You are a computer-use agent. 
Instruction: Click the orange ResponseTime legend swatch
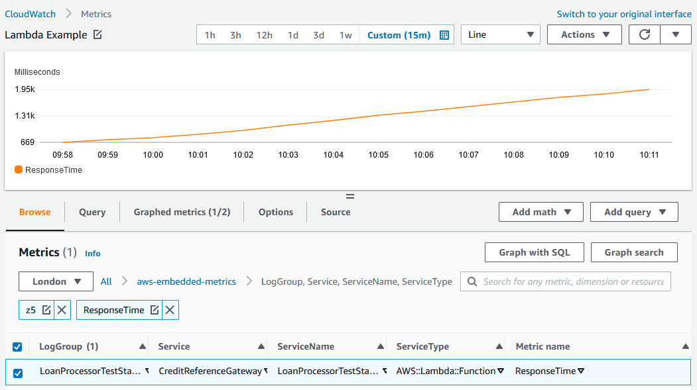click(19, 170)
